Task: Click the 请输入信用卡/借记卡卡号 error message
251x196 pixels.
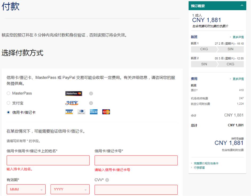Action: [x=112, y=170]
